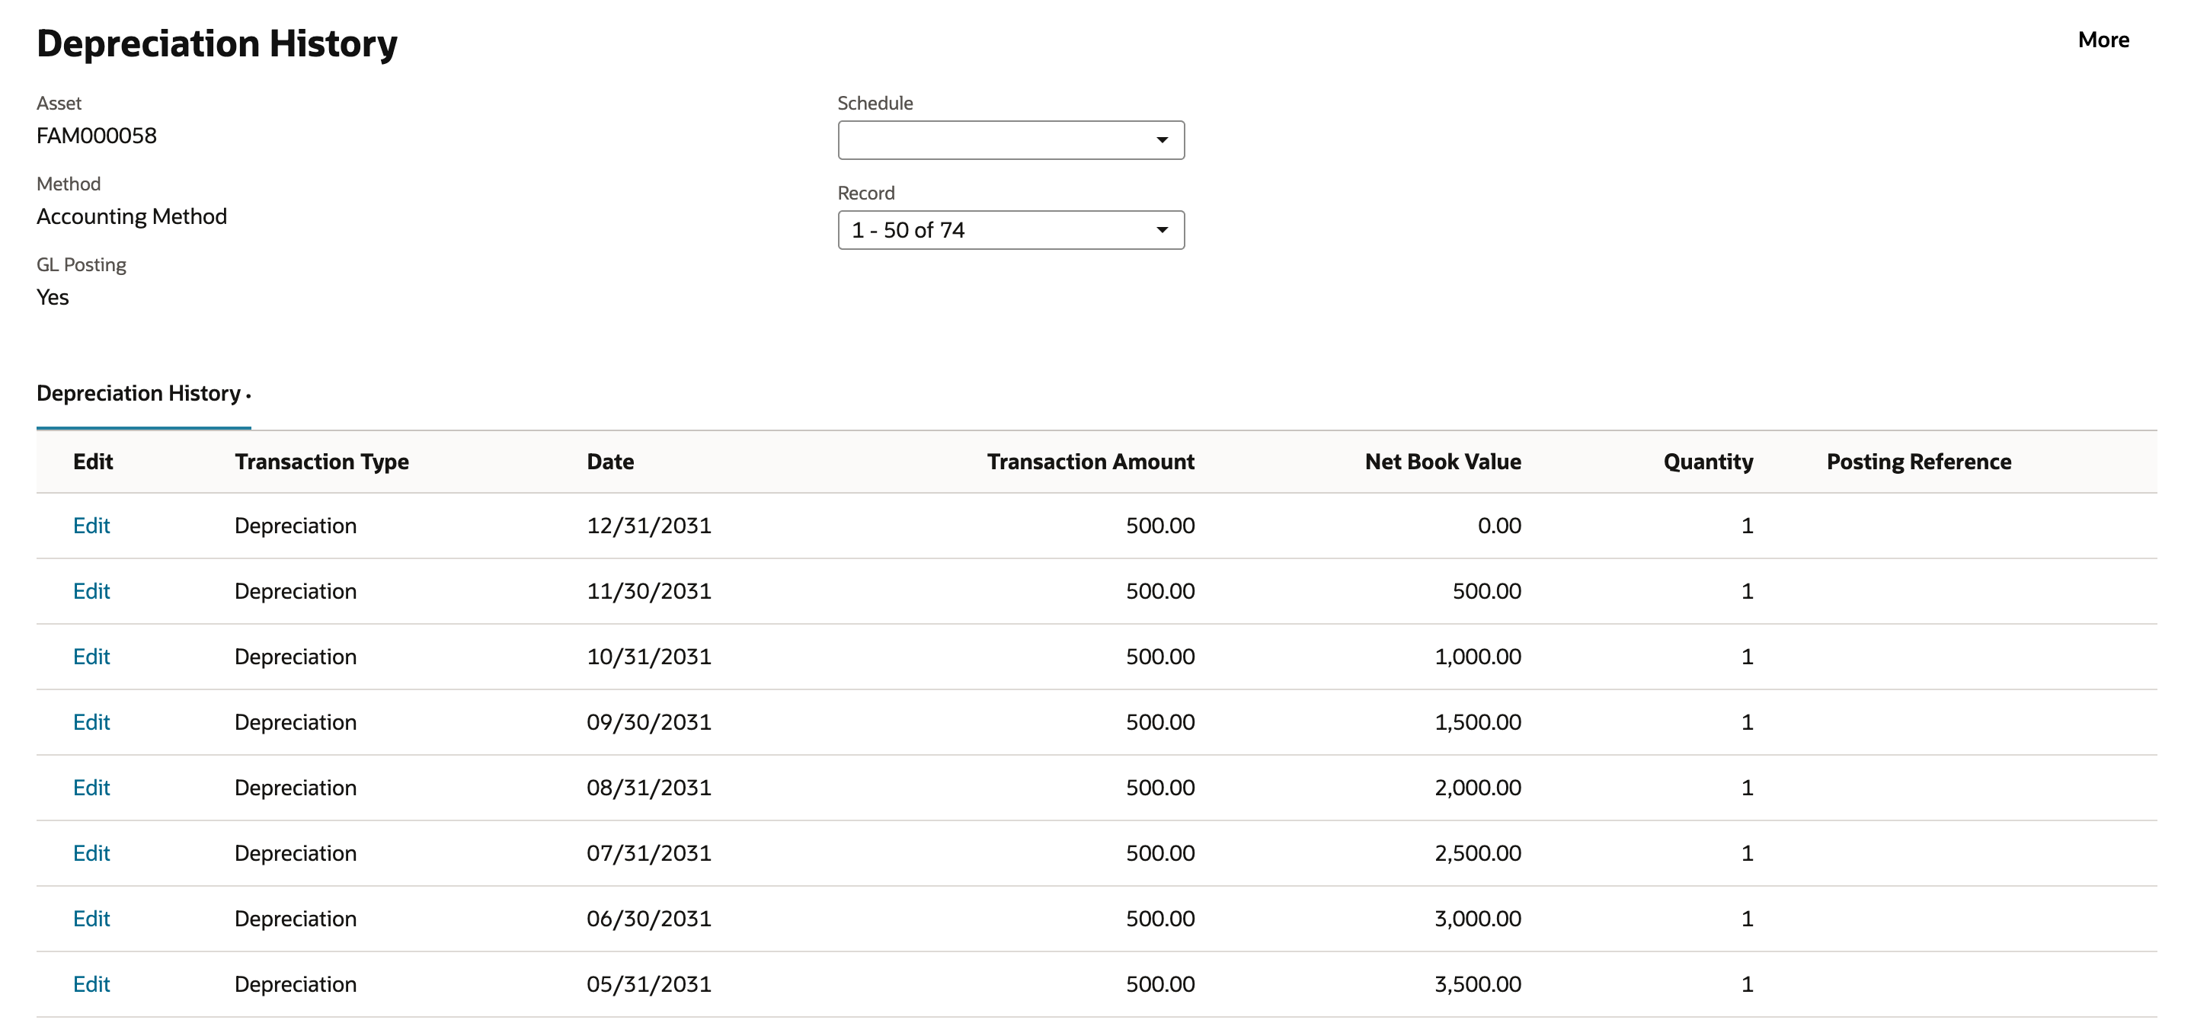
Task: Edit the 05/31/2031 depreciation row
Action: (x=91, y=985)
